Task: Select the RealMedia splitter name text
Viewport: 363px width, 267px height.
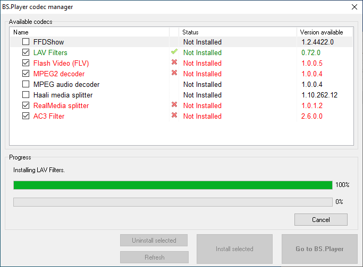Action: 61,106
